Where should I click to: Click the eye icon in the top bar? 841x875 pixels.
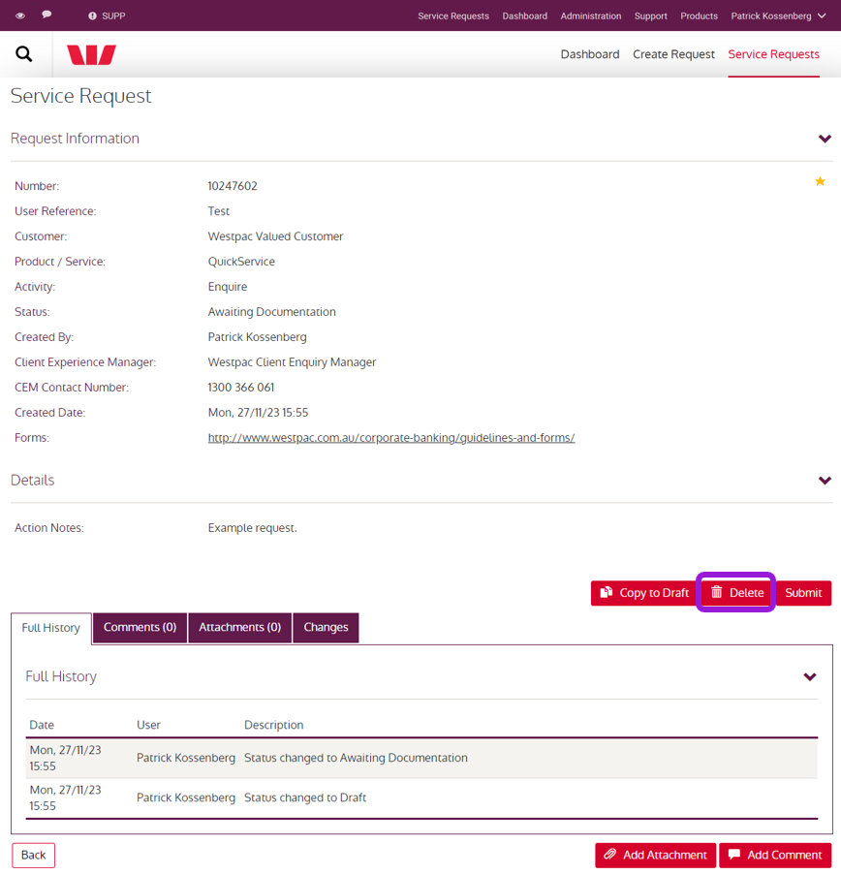20,16
